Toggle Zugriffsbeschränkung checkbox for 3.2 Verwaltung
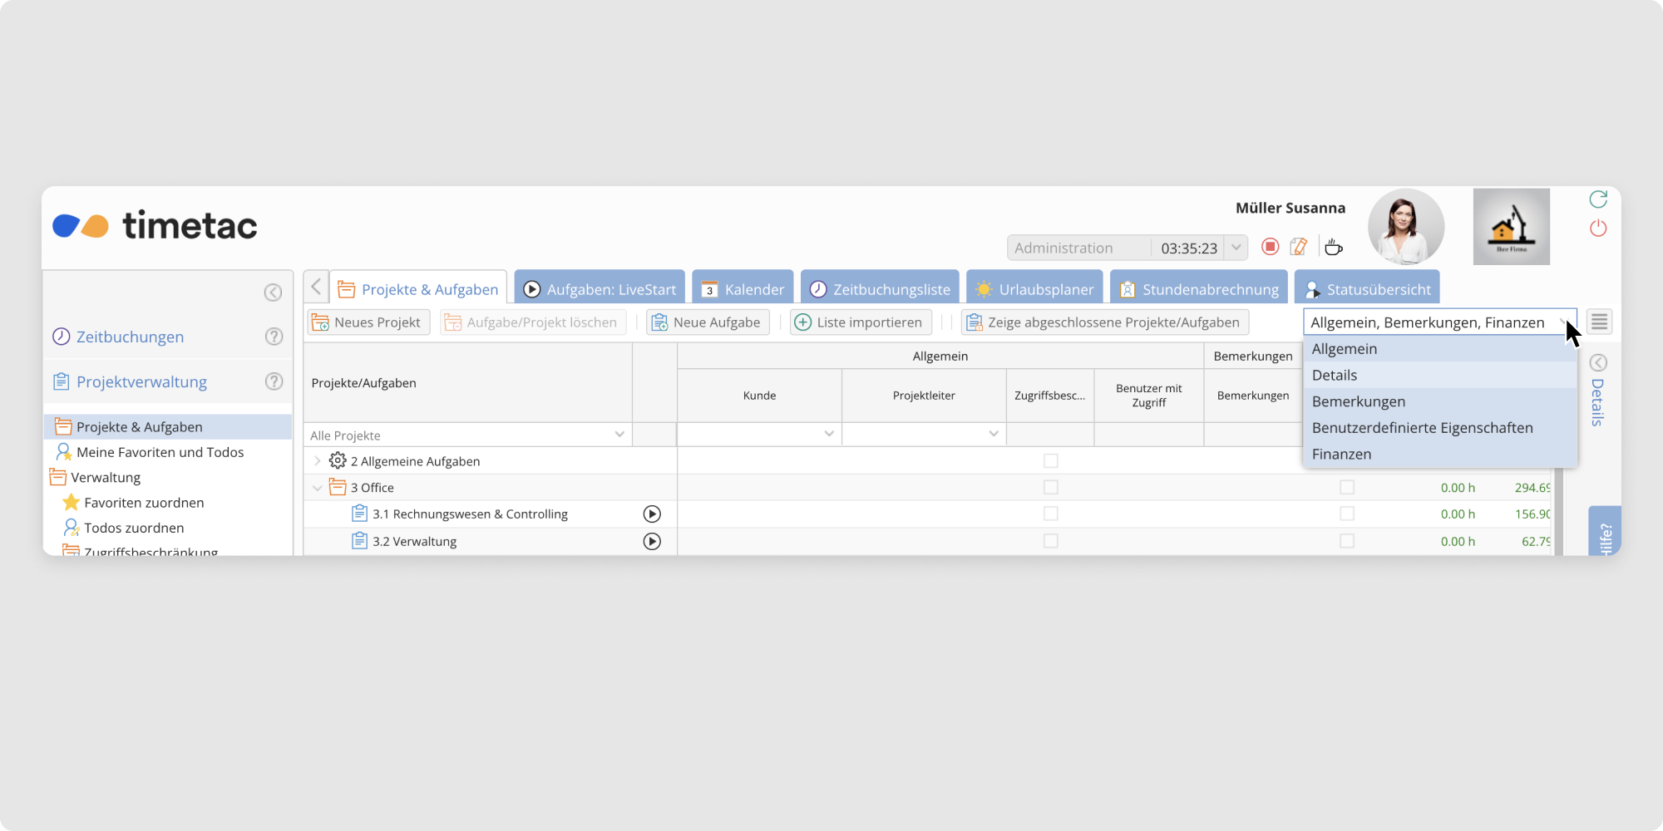Screen dimensions: 1663x831 click(1051, 541)
